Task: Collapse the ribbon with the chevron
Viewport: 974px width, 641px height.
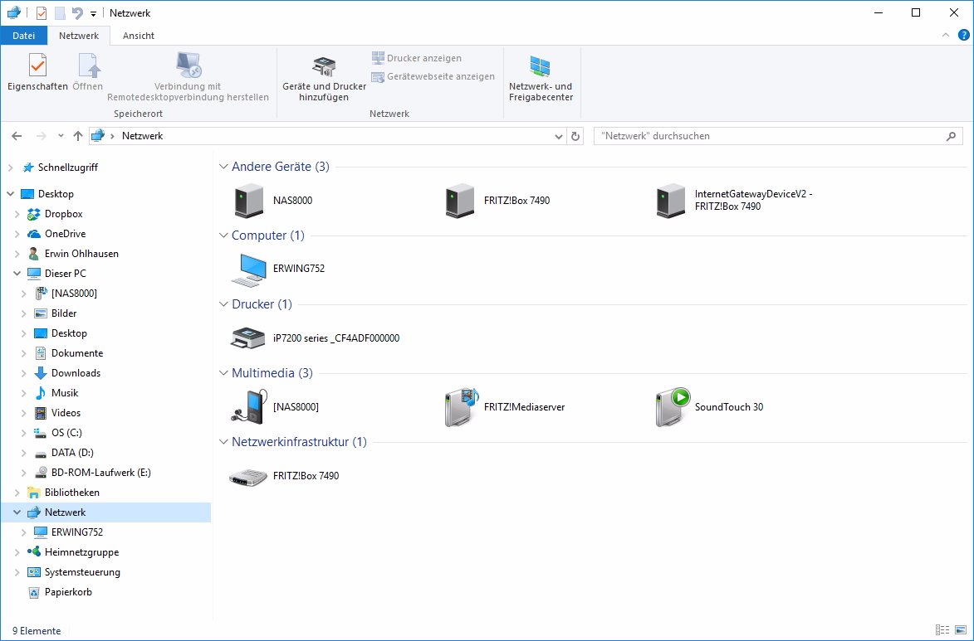Action: [x=946, y=36]
